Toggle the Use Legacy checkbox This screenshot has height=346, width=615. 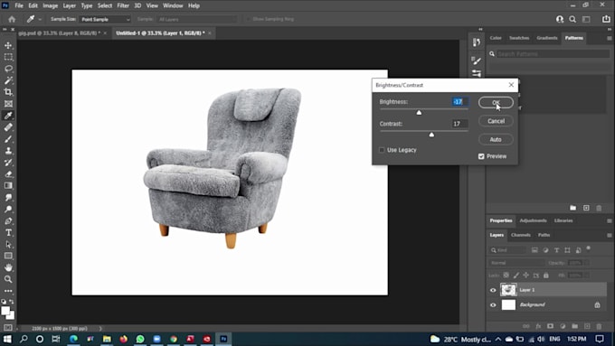[x=382, y=150]
